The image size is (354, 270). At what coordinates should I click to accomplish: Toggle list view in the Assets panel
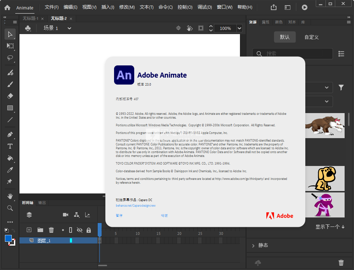[341, 54]
